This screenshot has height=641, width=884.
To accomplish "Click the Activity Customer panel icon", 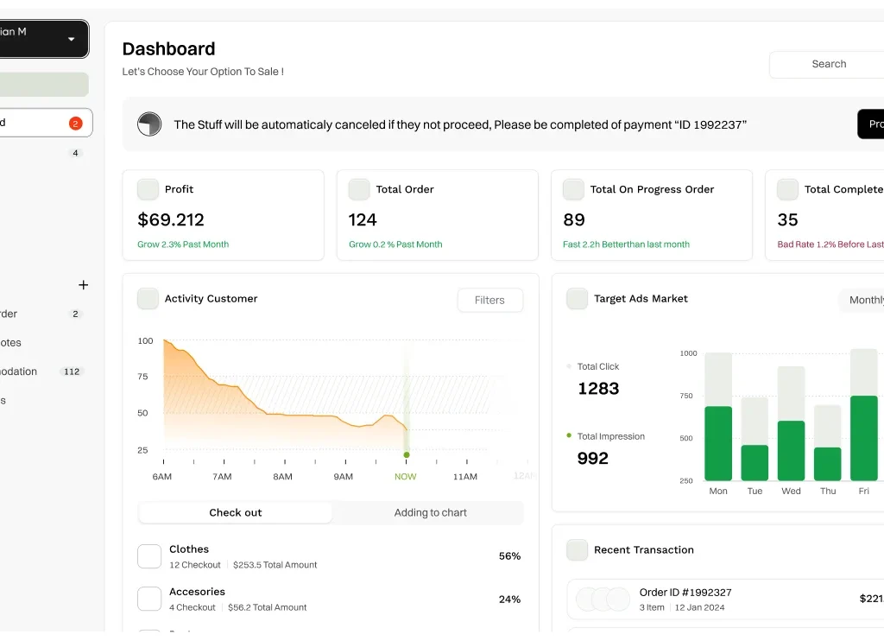I will [x=148, y=299].
